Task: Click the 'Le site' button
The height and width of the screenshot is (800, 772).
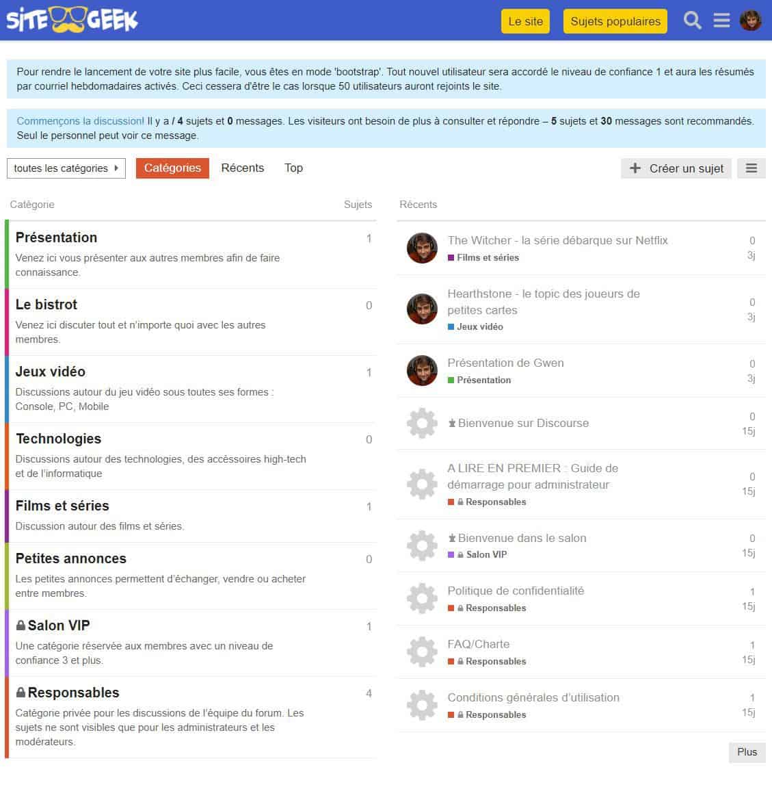Action: [525, 21]
